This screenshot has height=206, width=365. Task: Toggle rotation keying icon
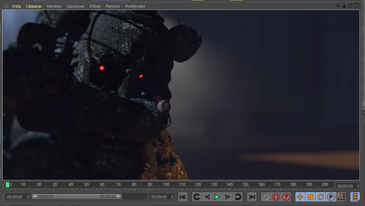[320, 197]
